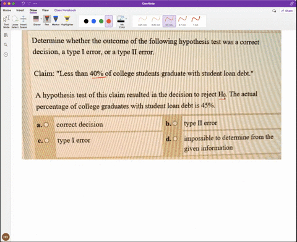Select radio option c. type I error
The width and height of the screenshot is (297, 242).
point(47,140)
